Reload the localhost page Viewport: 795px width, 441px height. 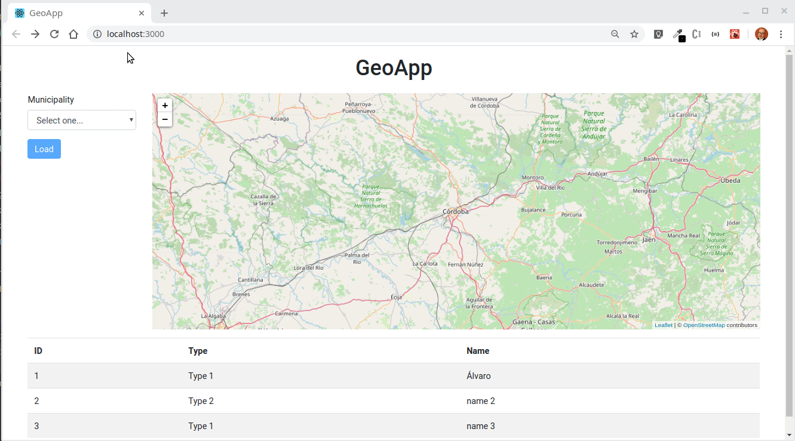coord(54,34)
